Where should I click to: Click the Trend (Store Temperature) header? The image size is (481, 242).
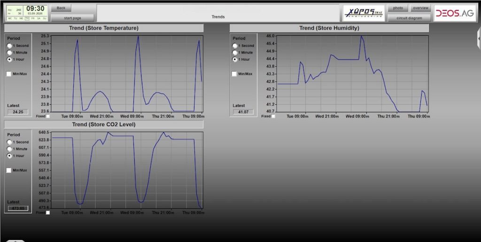104,28
